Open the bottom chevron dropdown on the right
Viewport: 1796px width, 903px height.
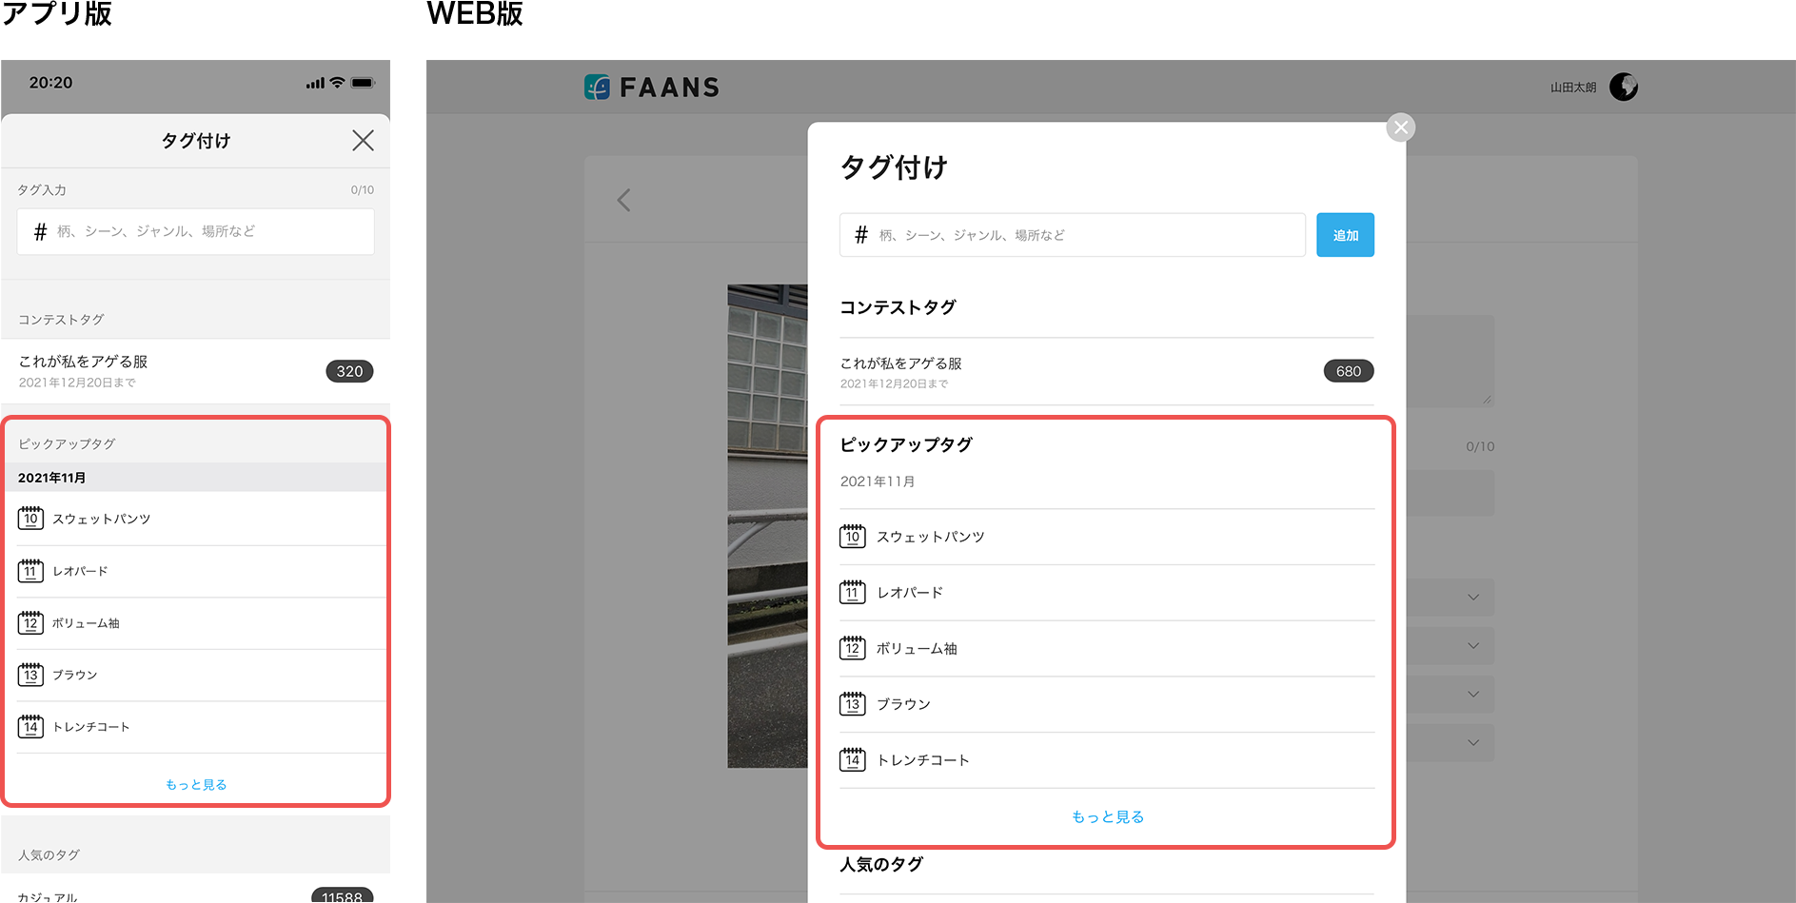pyautogui.click(x=1473, y=742)
